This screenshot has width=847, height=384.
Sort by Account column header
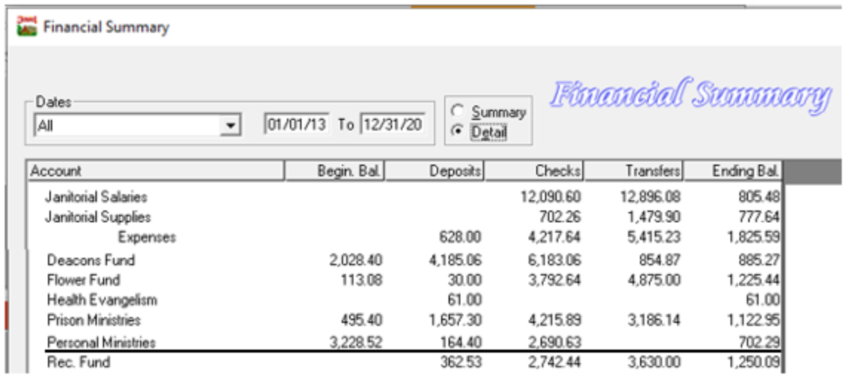coord(156,171)
